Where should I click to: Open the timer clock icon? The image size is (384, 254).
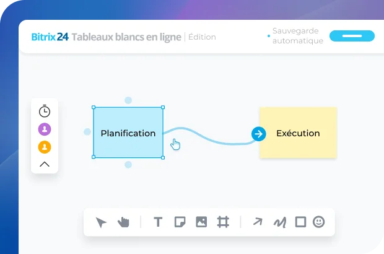pos(45,112)
